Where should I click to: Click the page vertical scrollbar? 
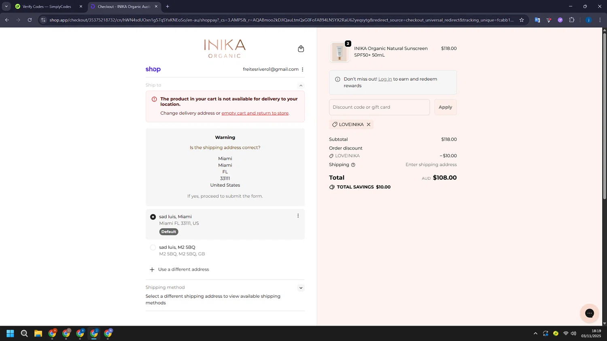pyautogui.click(x=605, y=116)
